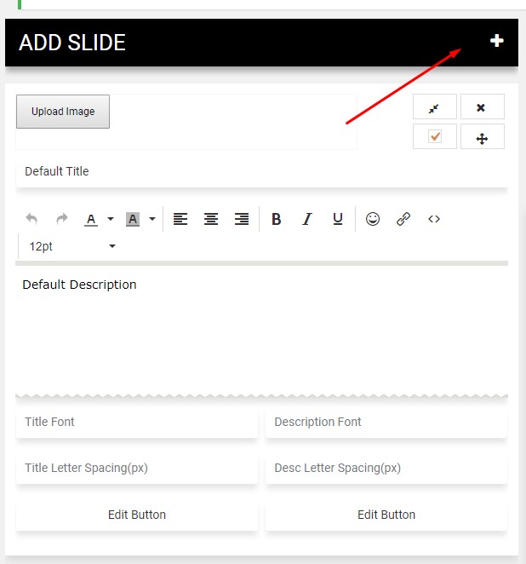Apply background color with the highlighted A icon
The height and width of the screenshot is (564, 526).
pos(133,219)
